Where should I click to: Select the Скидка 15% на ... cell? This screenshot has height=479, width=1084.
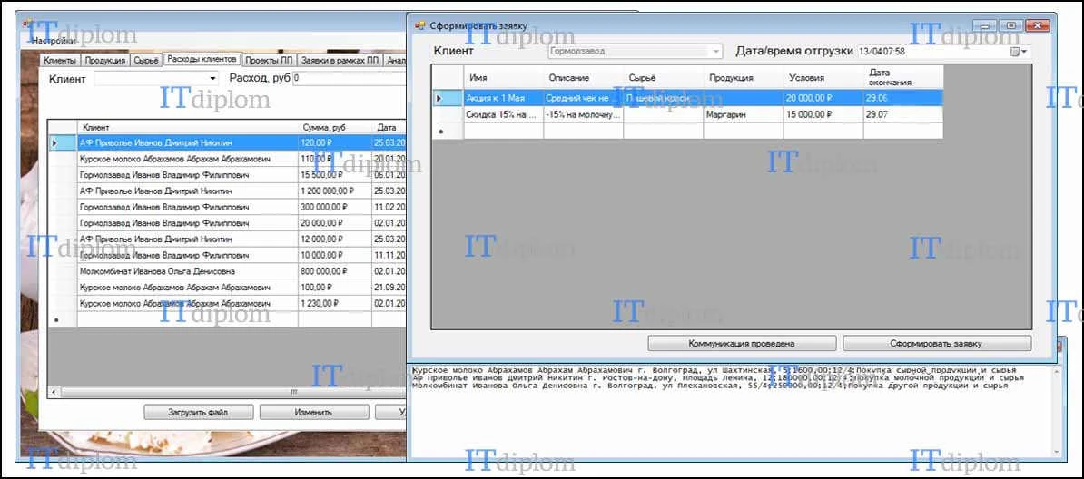503,114
